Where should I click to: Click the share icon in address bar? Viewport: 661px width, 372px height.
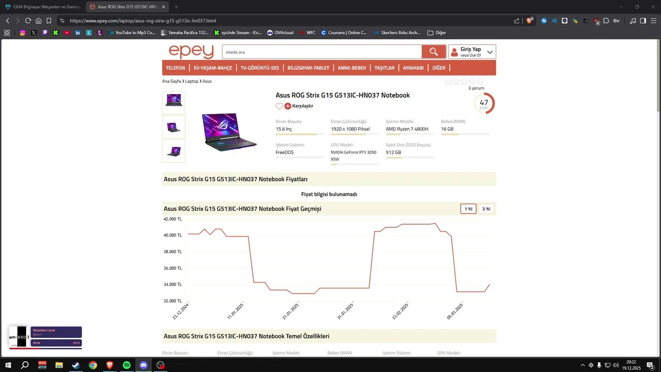pos(516,21)
